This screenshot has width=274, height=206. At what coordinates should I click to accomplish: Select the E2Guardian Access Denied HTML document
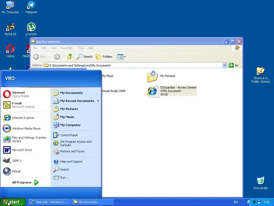(x=172, y=91)
